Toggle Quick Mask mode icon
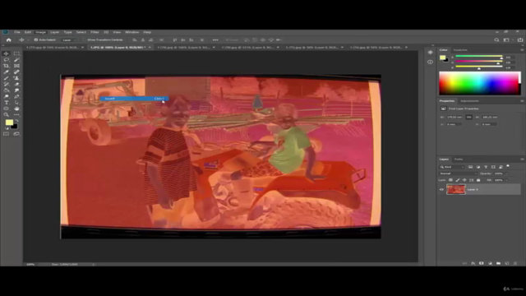This screenshot has width=526, height=296. 6,134
